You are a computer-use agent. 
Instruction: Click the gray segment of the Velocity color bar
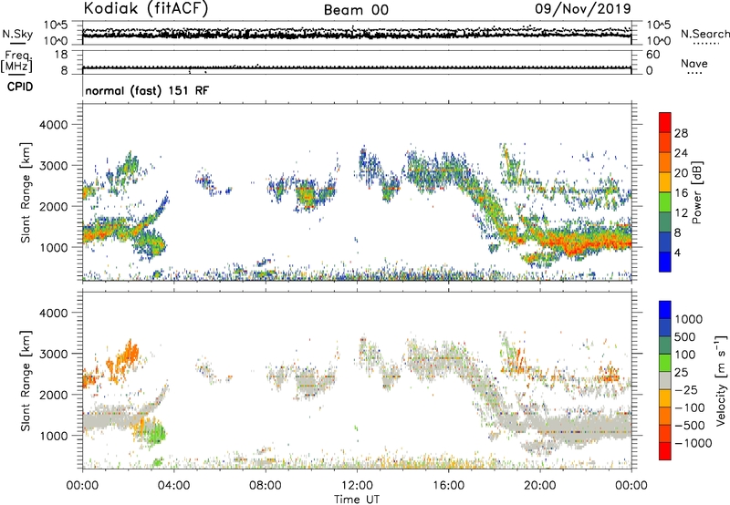click(x=665, y=380)
